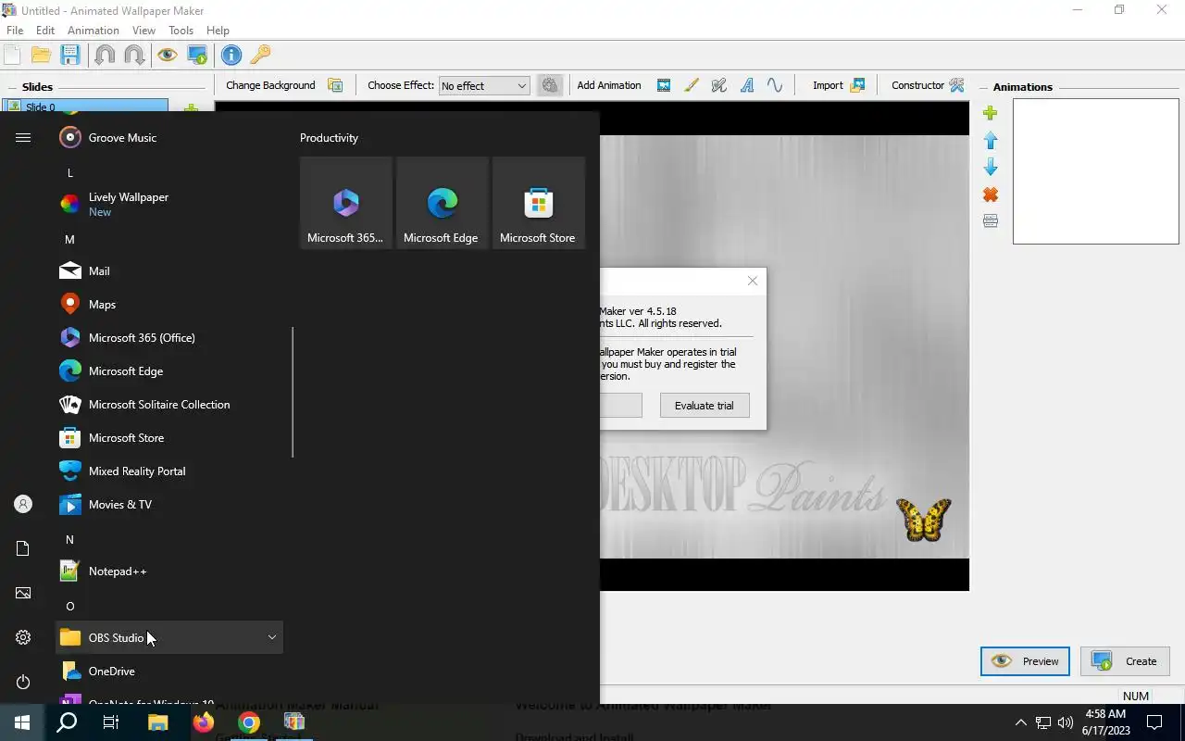Click the Save floppy disk icon
The image size is (1185, 741).
tap(70, 55)
